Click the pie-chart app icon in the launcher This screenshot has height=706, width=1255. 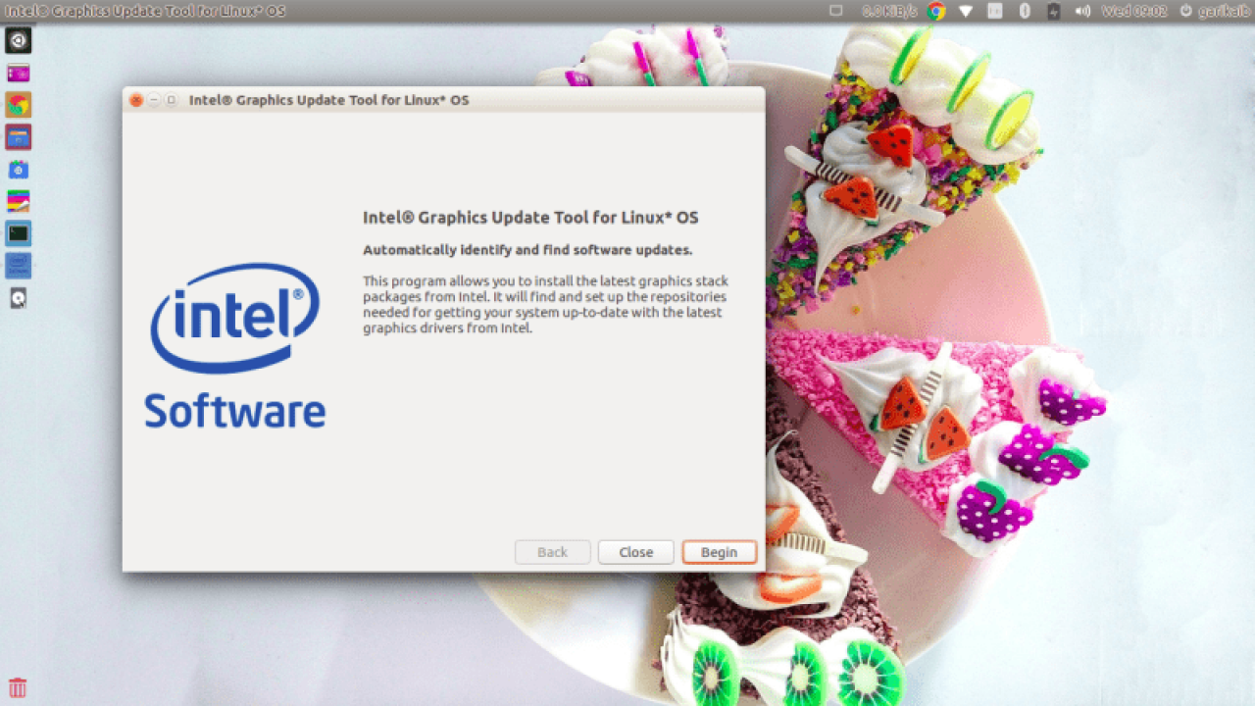pyautogui.click(x=18, y=105)
